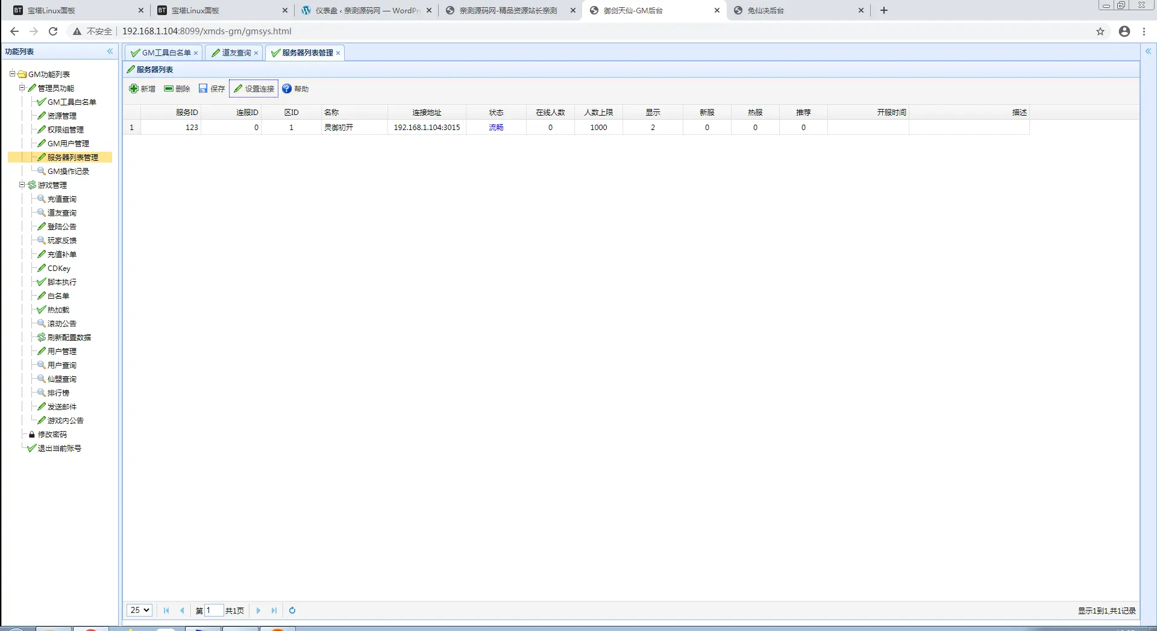Open 充值补单 in the tree
Viewport: 1157px width, 631px height.
tap(61, 254)
